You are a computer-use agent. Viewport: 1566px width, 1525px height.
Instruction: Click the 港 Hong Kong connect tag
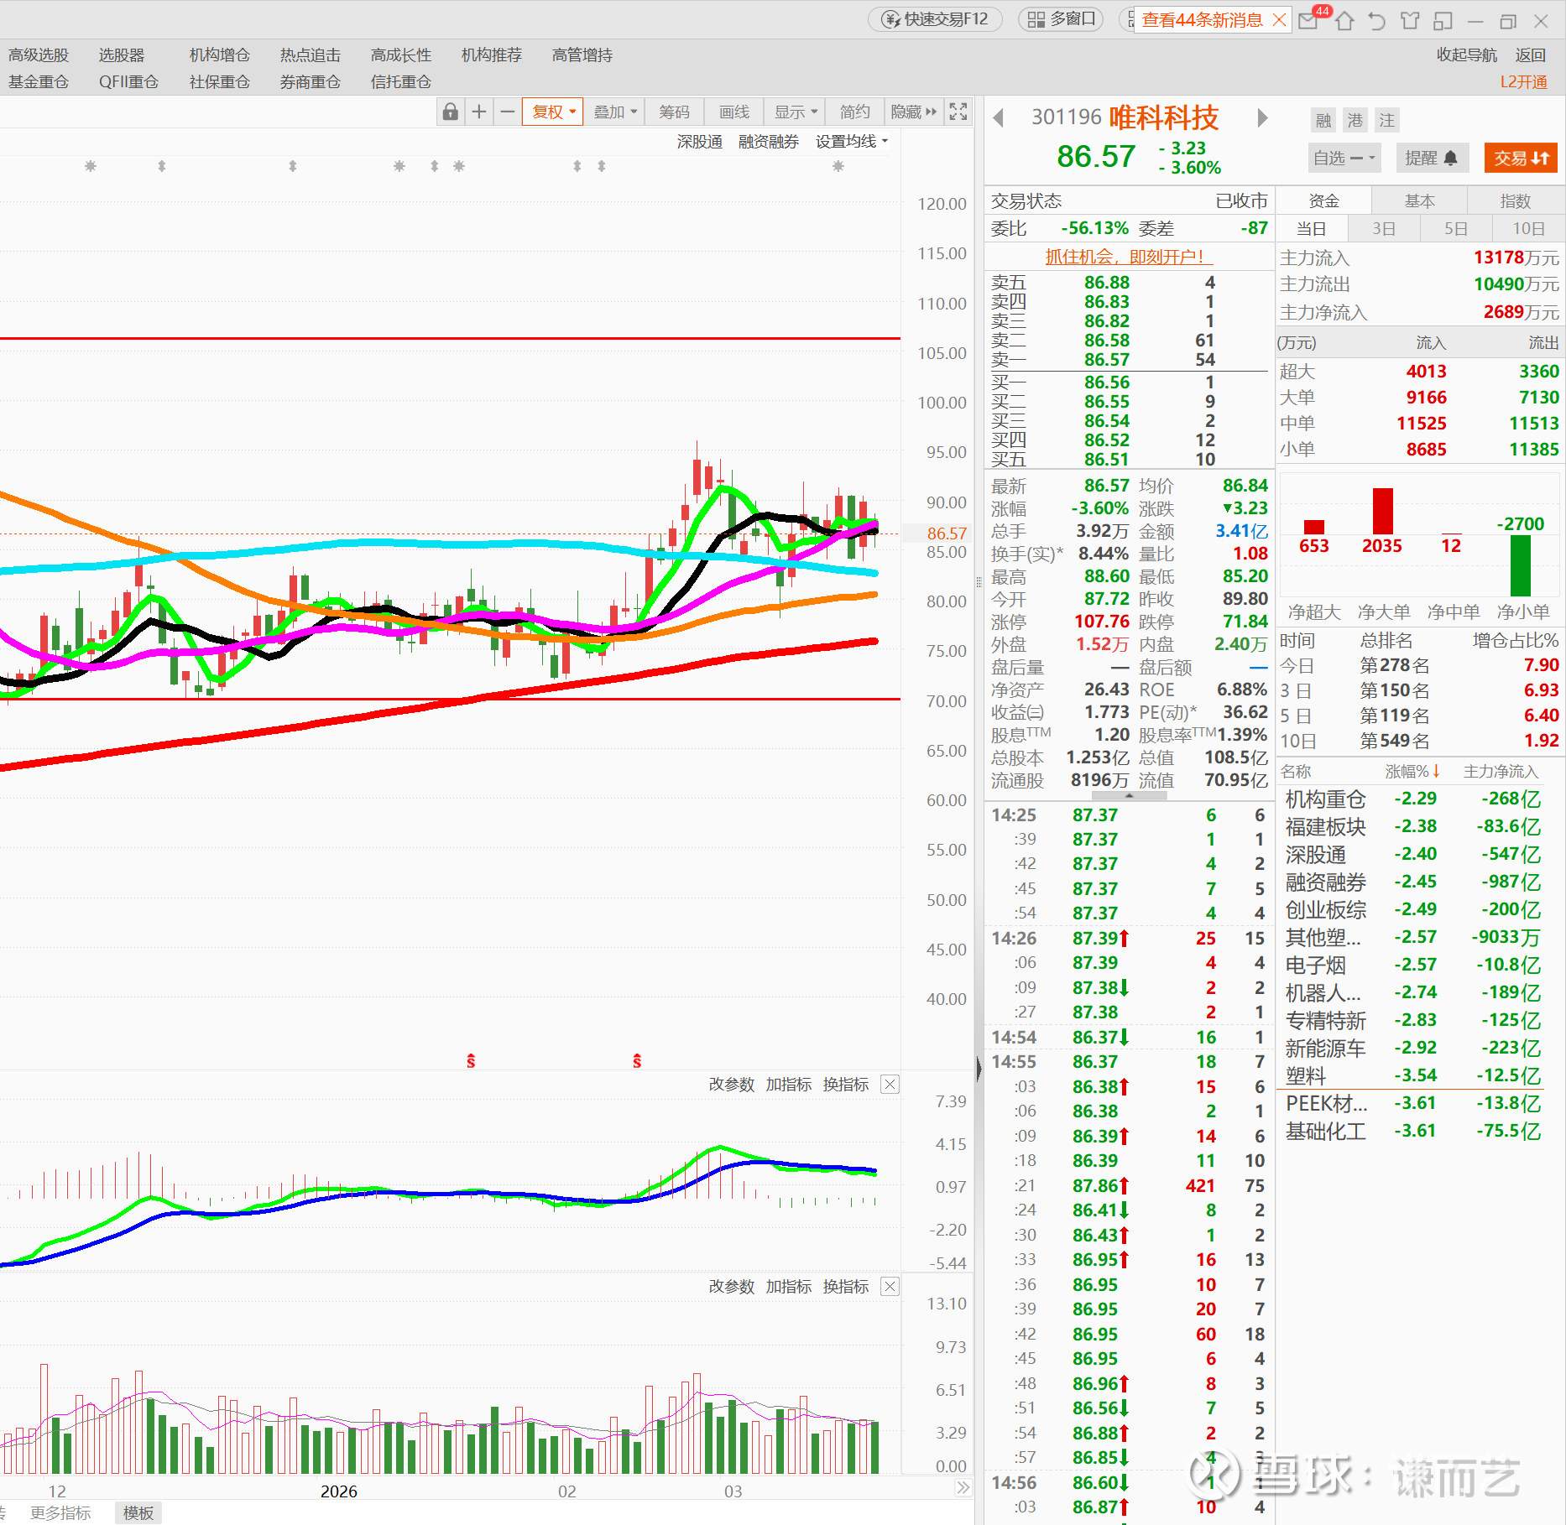point(1355,121)
